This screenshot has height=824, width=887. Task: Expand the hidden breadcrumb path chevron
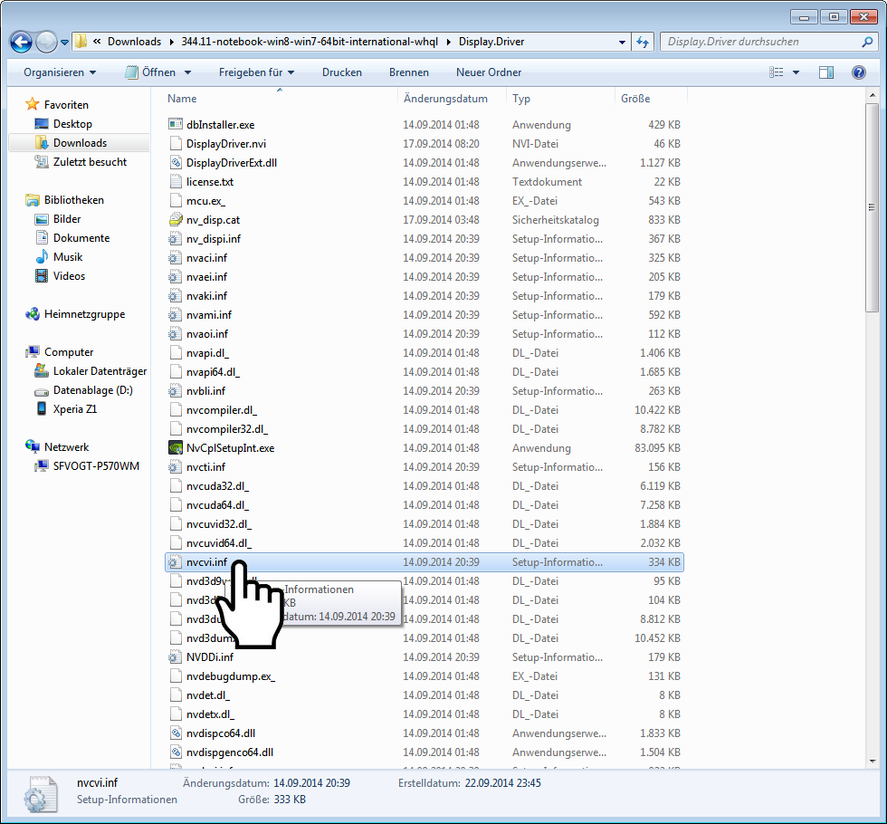pyautogui.click(x=98, y=42)
